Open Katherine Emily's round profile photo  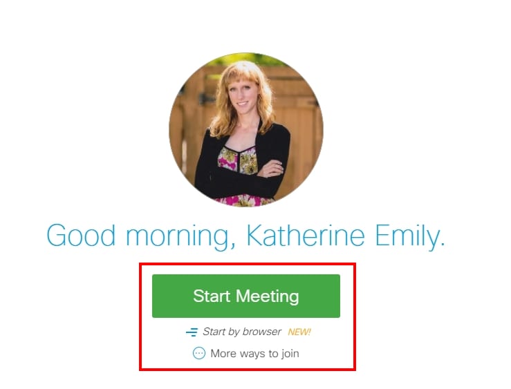coord(246,130)
